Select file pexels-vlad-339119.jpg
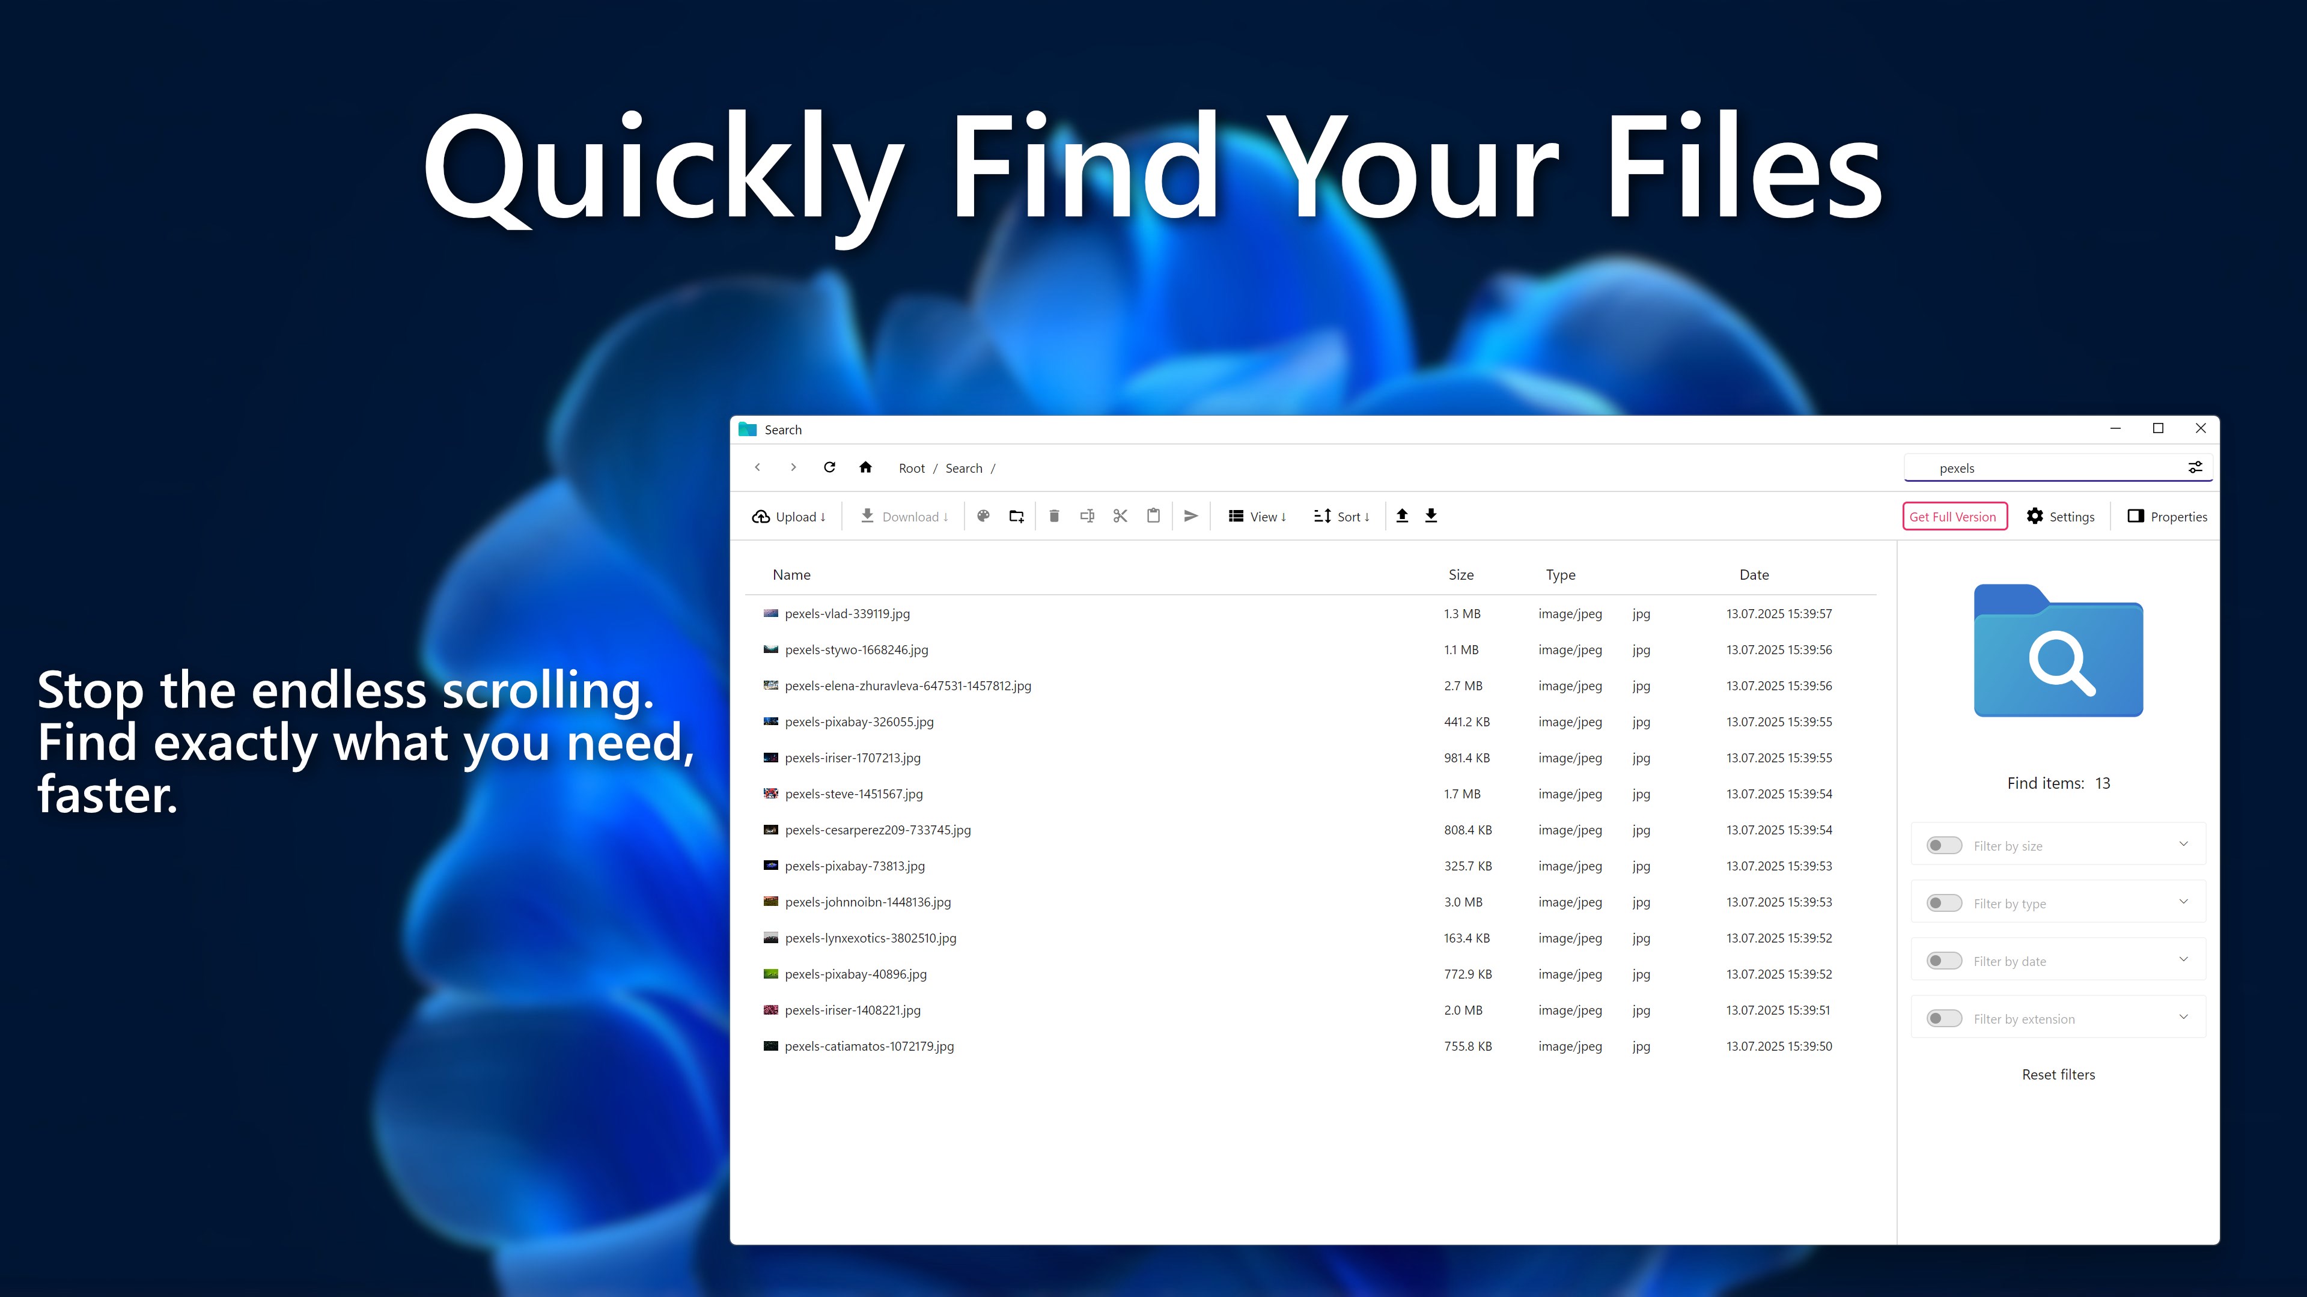 (x=1310, y=613)
